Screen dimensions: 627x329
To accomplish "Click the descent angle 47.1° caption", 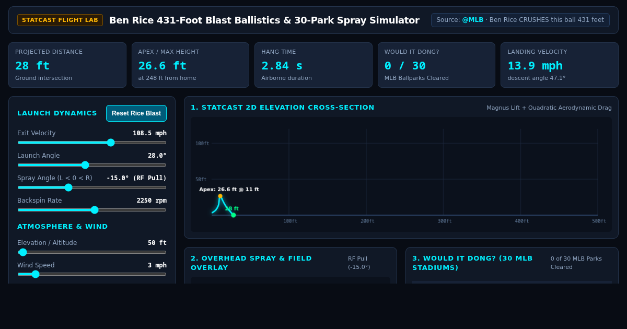I will pyautogui.click(x=537, y=78).
